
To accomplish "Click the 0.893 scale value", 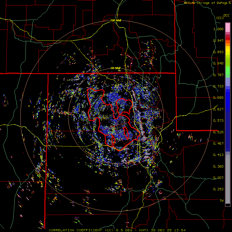I will 218,52.
